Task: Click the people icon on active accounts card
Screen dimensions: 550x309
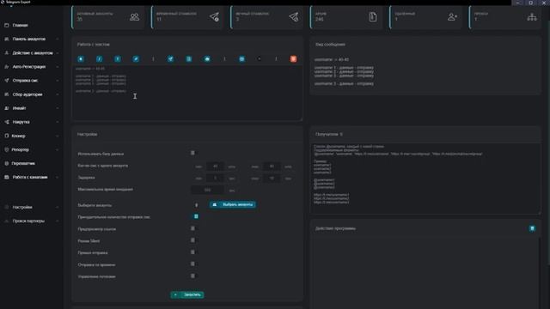Action: click(134, 17)
